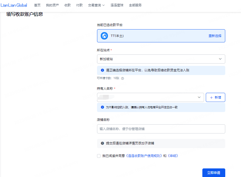Viewport: 241px width, 177px height.
Task: Click info icon in 为不影响您的入账 notice
Action: 102,107
